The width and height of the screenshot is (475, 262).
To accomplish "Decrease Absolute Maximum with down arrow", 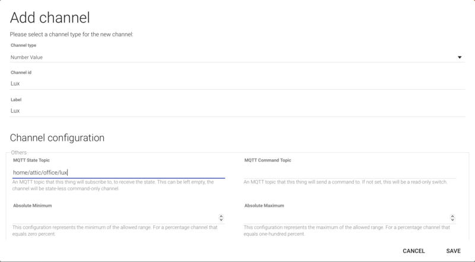I will click(453, 220).
